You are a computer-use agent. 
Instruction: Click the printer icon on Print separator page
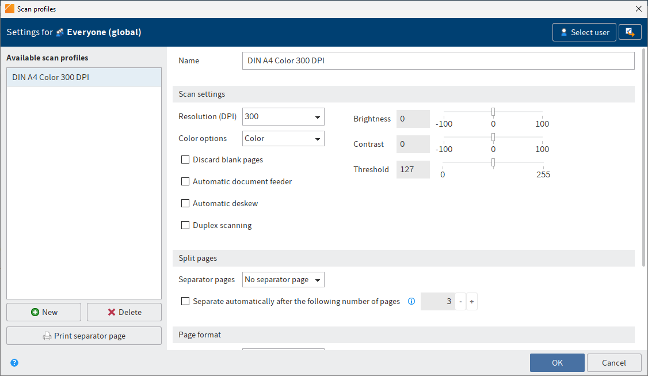tap(47, 336)
